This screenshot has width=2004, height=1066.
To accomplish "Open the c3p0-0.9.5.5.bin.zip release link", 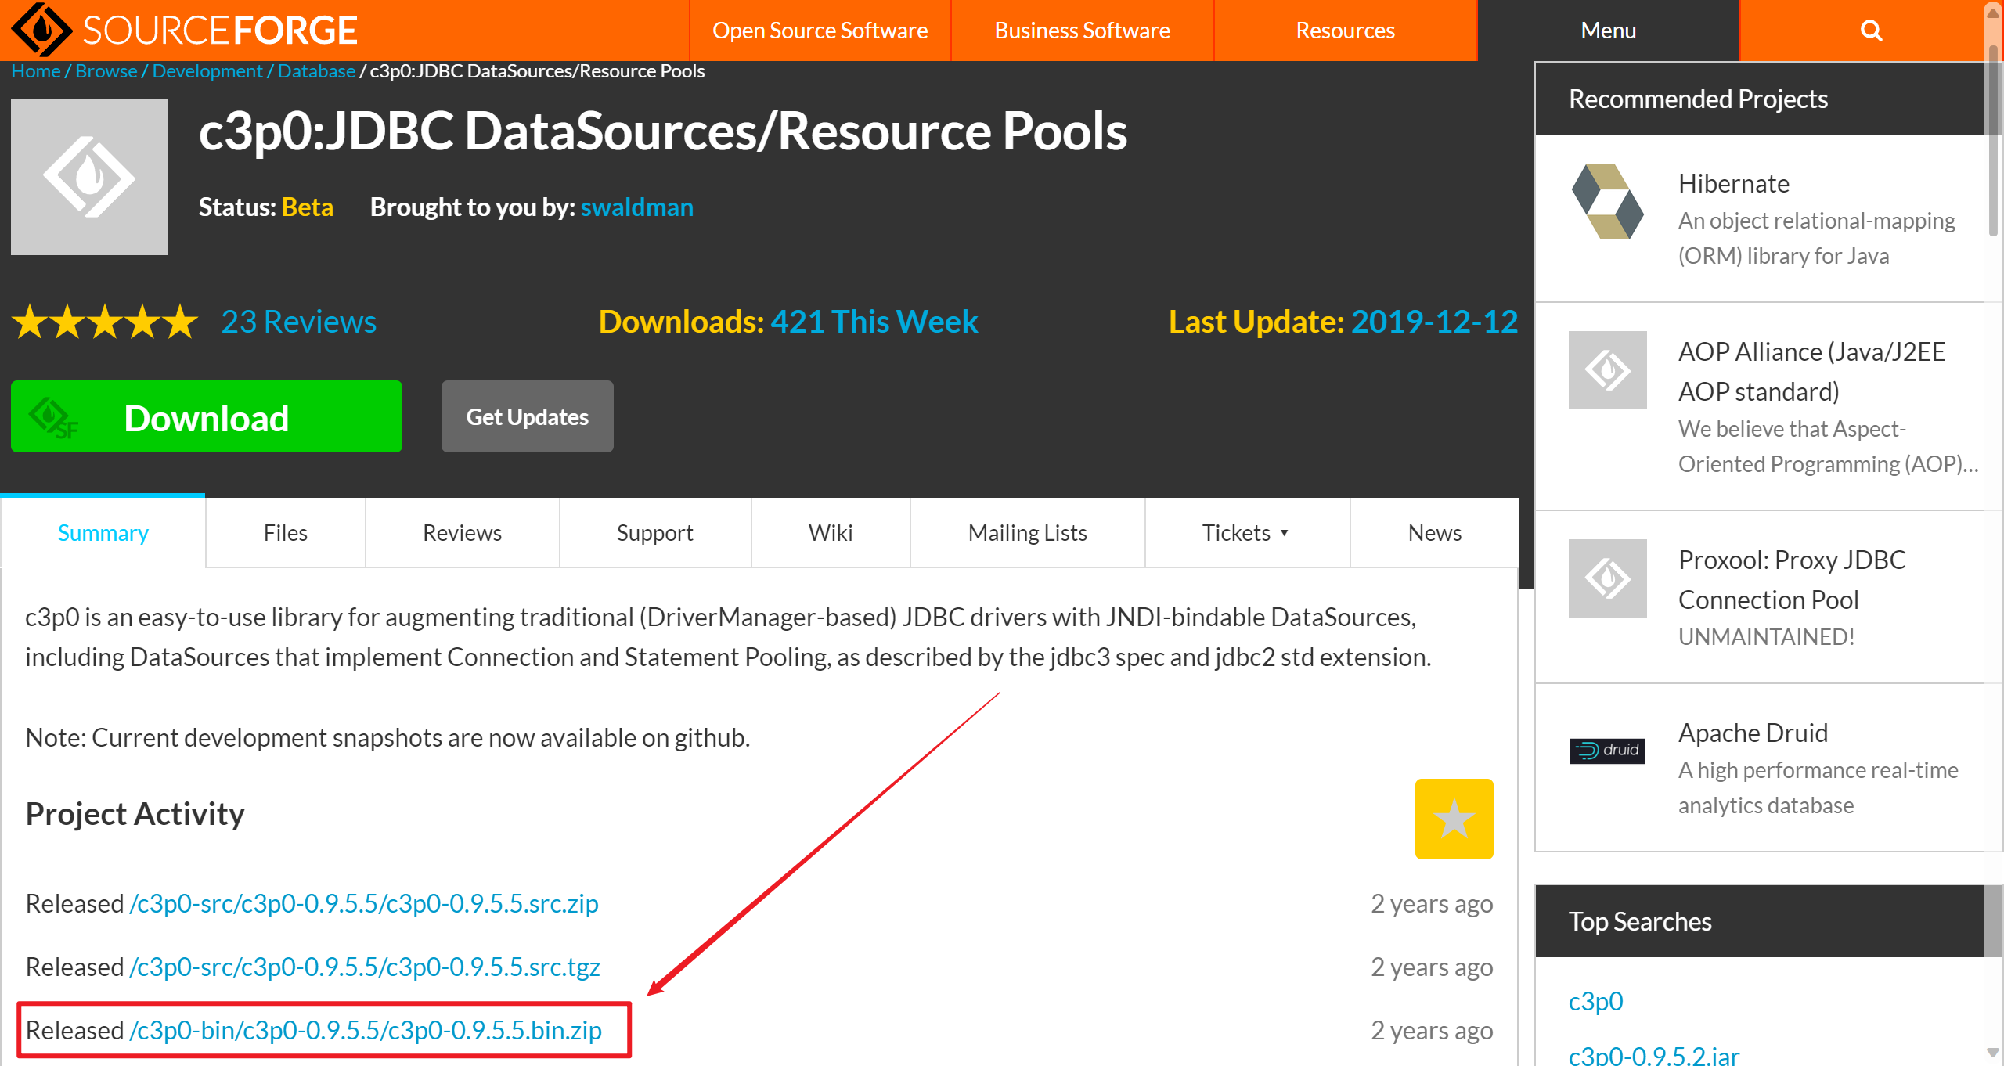I will point(366,1031).
